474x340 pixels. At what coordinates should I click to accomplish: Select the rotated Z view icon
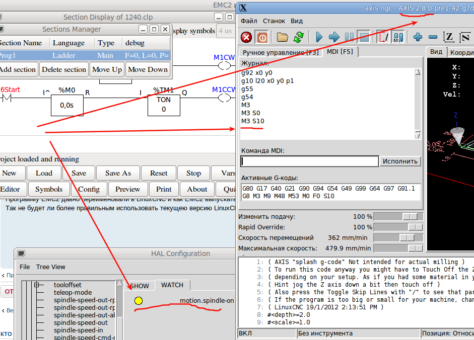[465, 37]
